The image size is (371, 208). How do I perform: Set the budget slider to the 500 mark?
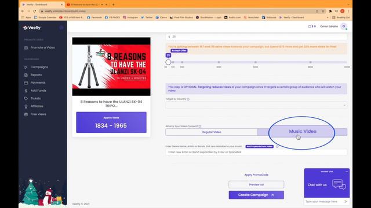(256, 62)
